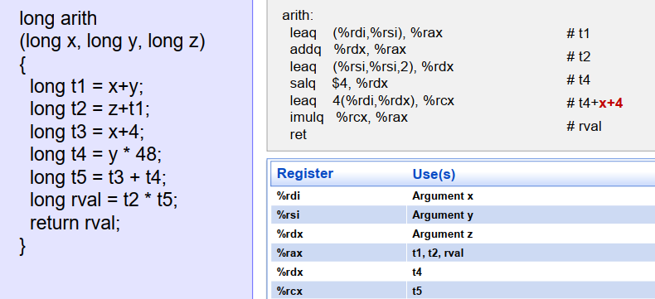The width and height of the screenshot is (655, 299).
Task: Click the line 'long t3 = x+4;'
Action: click(x=87, y=132)
